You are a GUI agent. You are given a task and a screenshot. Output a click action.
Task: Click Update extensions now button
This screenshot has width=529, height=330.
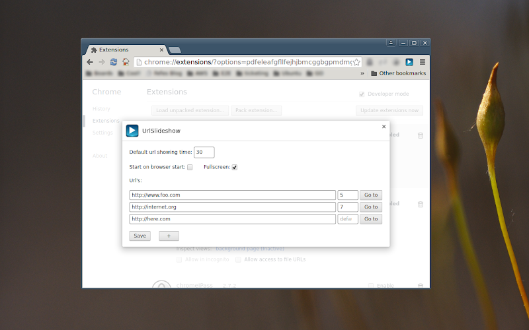coord(389,110)
